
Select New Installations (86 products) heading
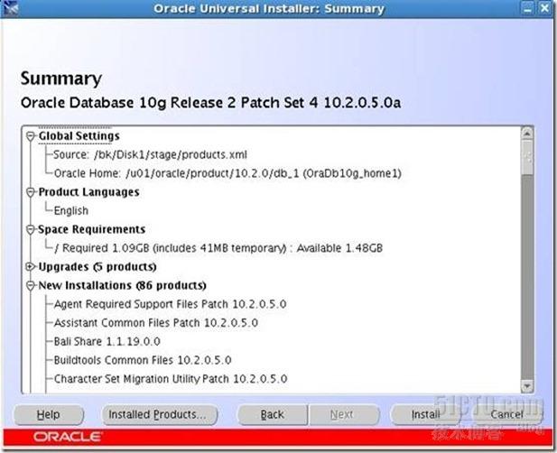coord(122,285)
